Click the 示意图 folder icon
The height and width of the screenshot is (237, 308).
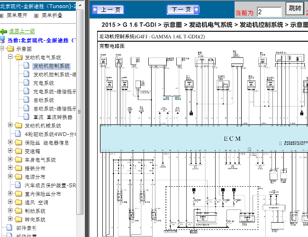pyautogui.click(x=10, y=48)
